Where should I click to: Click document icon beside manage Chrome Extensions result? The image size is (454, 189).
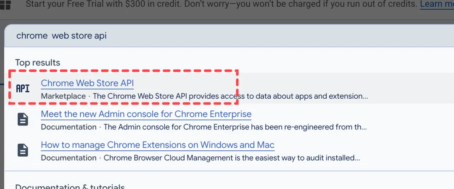tap(23, 150)
